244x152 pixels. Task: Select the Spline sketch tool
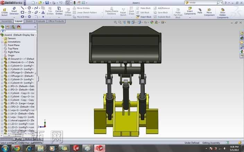coord(36,8)
